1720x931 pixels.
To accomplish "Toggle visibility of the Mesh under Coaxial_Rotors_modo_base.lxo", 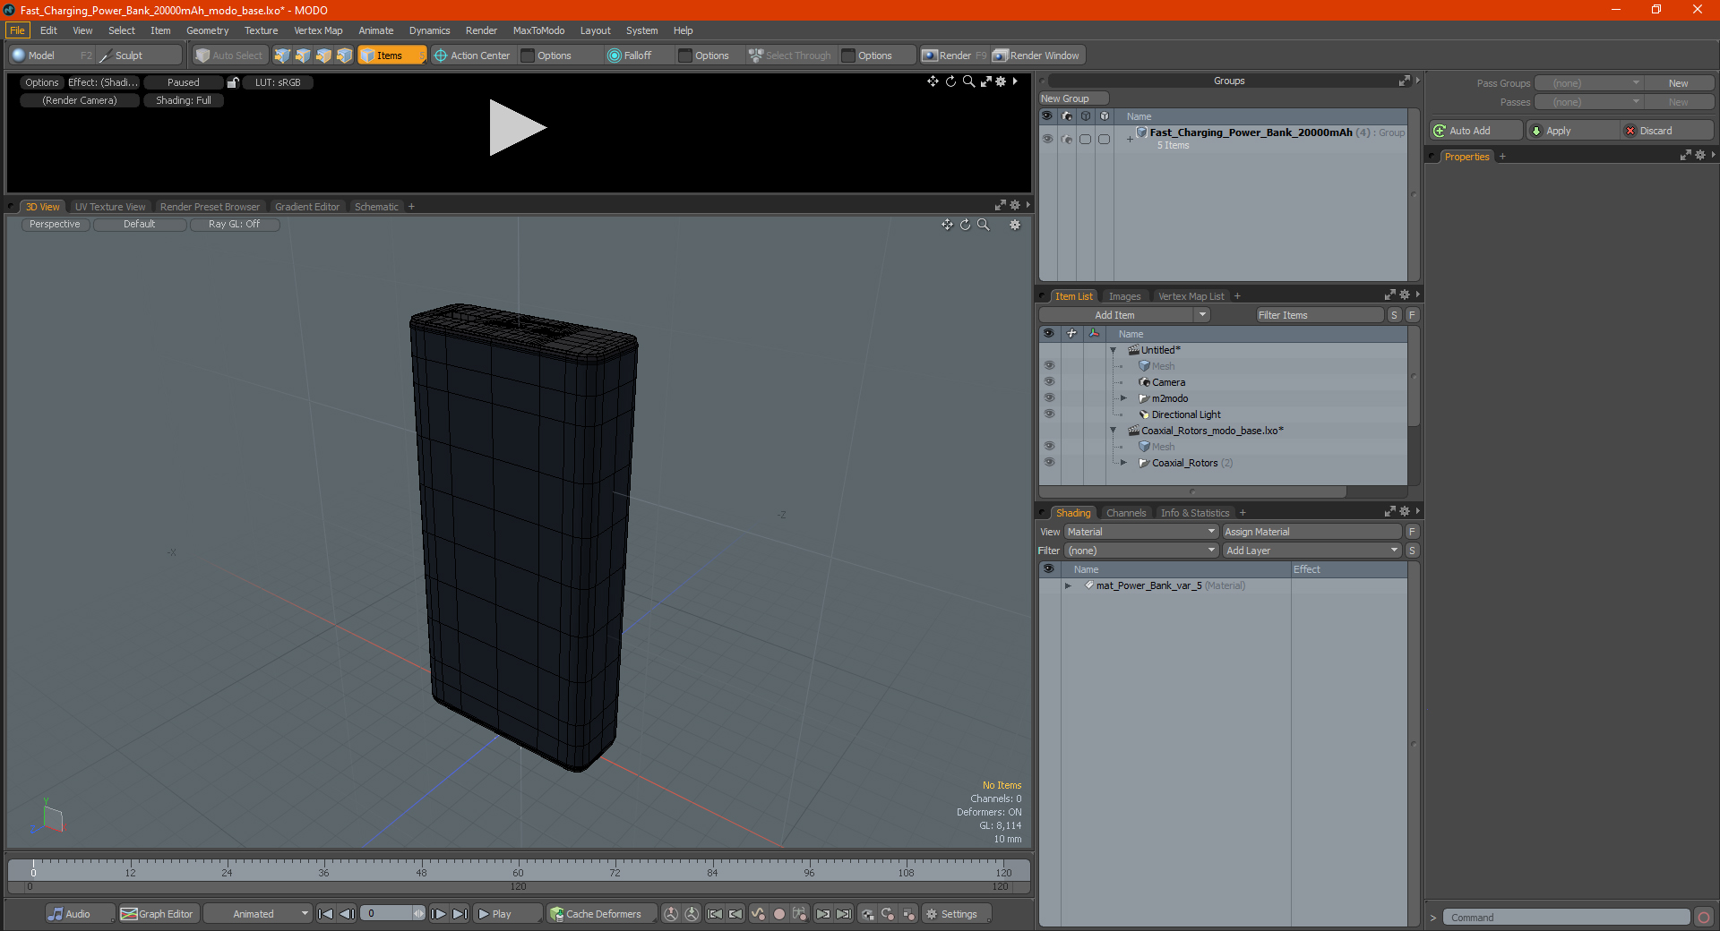I will [1049, 447].
